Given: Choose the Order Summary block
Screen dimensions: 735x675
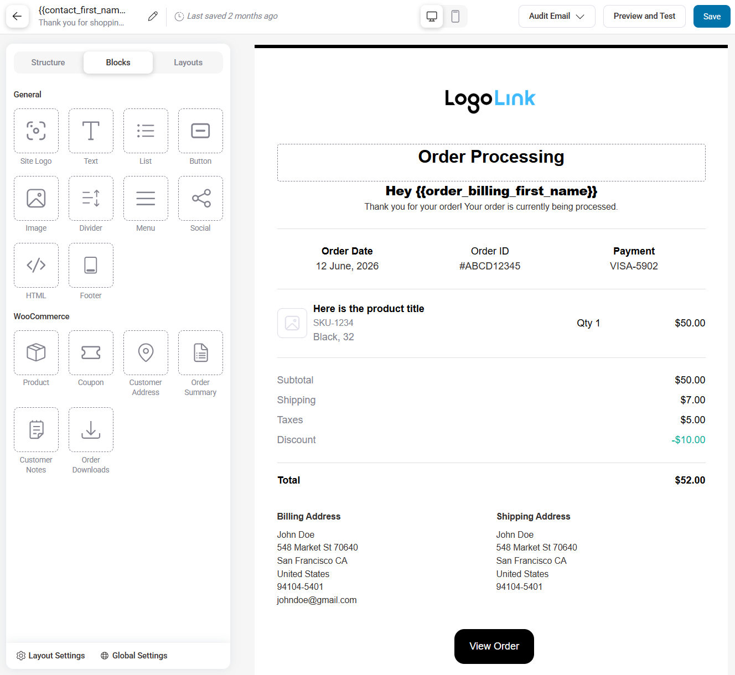Looking at the screenshot, I should (x=200, y=352).
